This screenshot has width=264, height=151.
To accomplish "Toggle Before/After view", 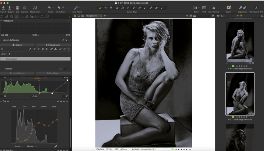I will [195, 8].
